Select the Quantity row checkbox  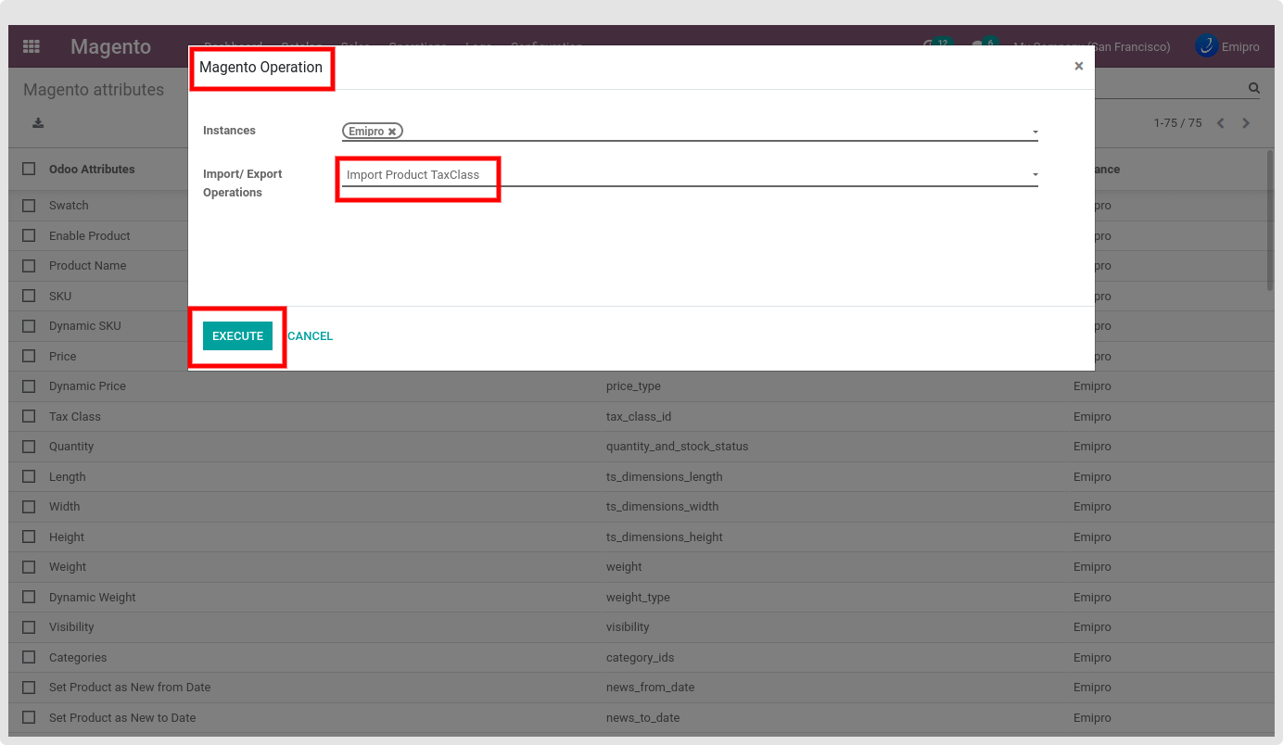(30, 447)
